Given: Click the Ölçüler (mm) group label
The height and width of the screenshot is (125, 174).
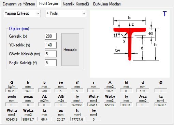Looking at the screenshot, I should coord(19,29).
